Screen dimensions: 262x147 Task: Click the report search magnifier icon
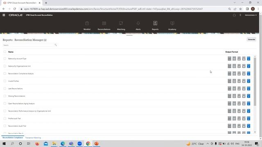(56, 45)
